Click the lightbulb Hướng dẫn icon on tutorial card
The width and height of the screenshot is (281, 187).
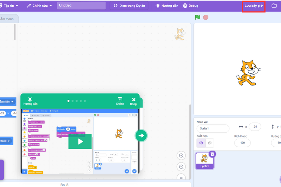[30, 101]
